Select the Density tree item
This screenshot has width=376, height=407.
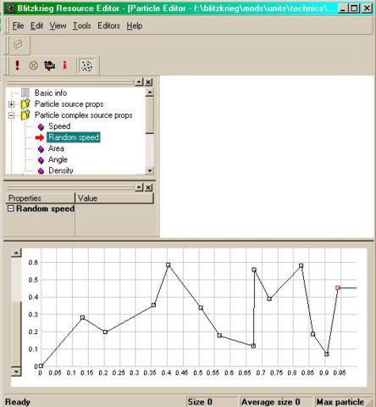pyautogui.click(x=61, y=170)
